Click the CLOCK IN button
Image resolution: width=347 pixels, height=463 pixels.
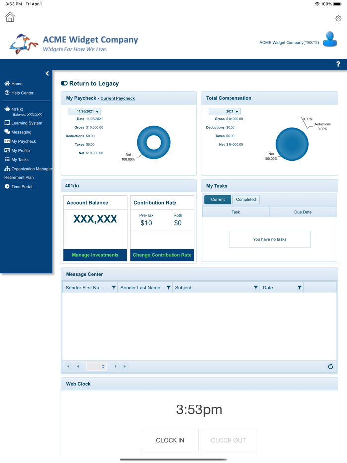tap(170, 440)
